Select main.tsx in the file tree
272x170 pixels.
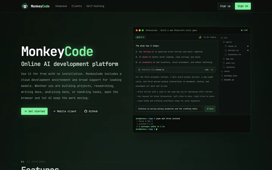click(x=229, y=63)
